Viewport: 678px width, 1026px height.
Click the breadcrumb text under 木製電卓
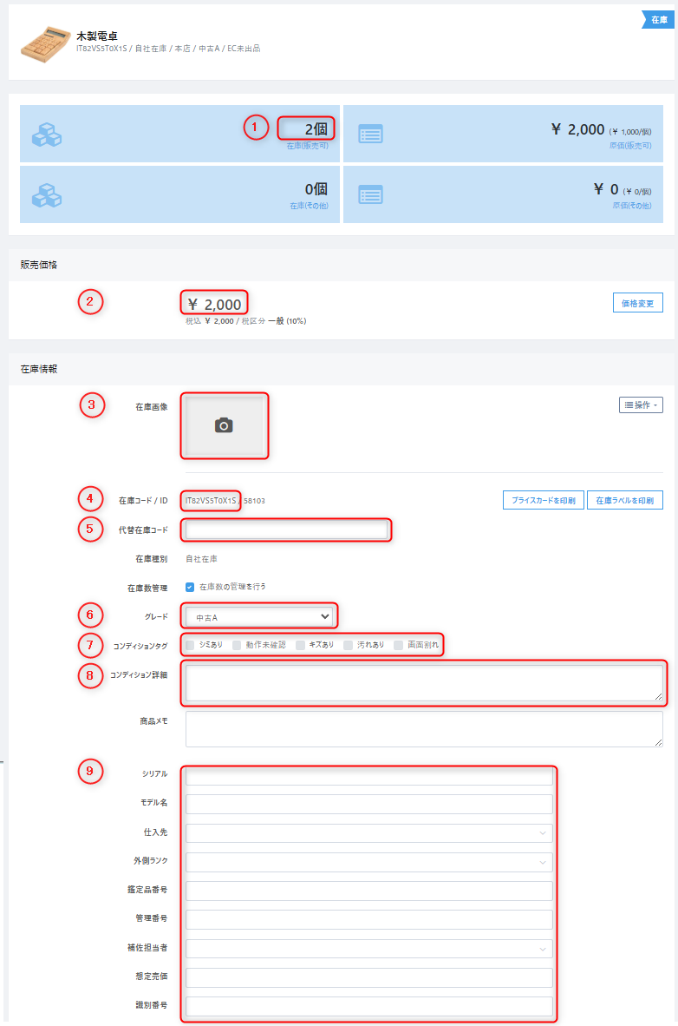click(168, 49)
